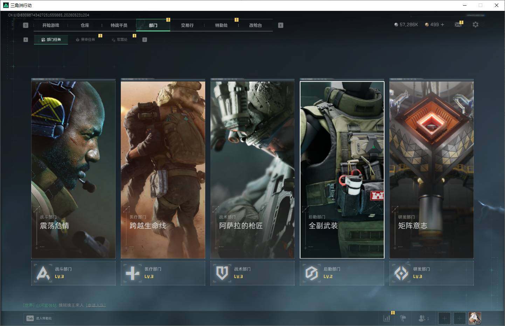Open the 矩阵意志 mission card
Viewport: 505px width, 326px height.
(431, 170)
